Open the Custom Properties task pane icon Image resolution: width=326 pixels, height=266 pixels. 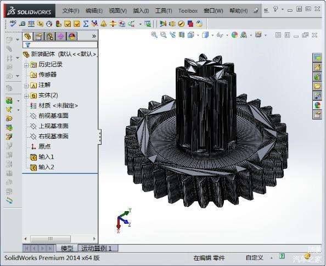[x=317, y=114]
